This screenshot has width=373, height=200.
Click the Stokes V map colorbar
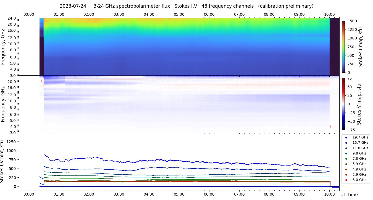point(343,104)
